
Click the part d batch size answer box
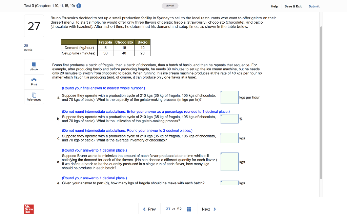[229, 162]
